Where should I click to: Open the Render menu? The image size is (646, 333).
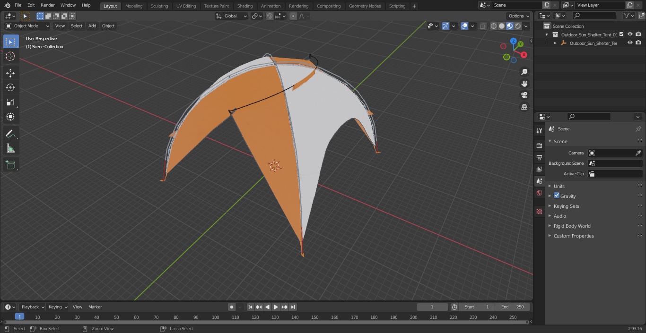[47, 5]
